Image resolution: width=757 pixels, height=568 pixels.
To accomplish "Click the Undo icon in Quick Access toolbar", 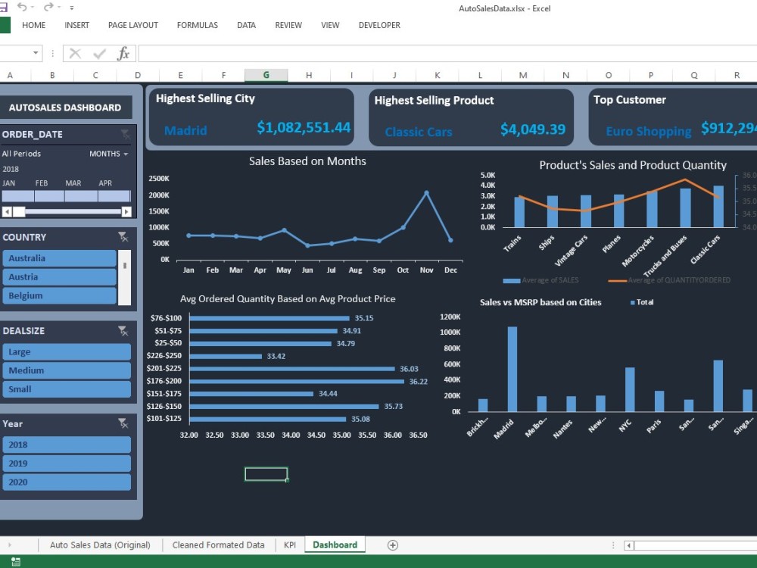I will 20,8.
